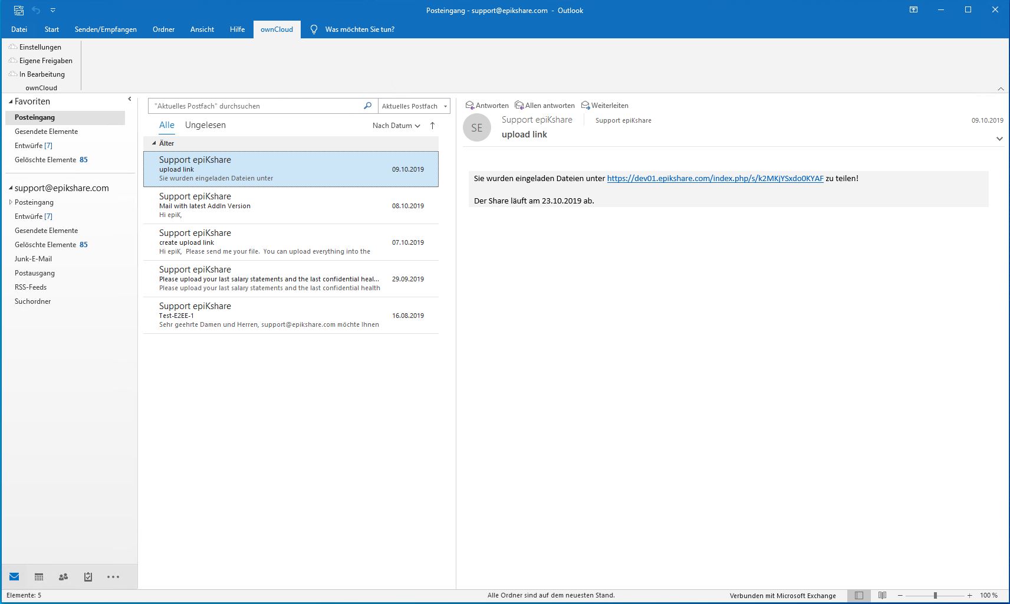Open the Senden/Empfangen tab
This screenshot has height=604, width=1010.
pos(106,29)
